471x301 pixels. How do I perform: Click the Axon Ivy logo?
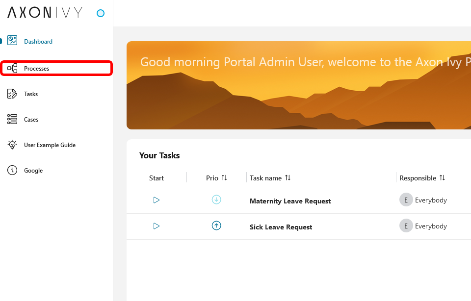tap(45, 13)
